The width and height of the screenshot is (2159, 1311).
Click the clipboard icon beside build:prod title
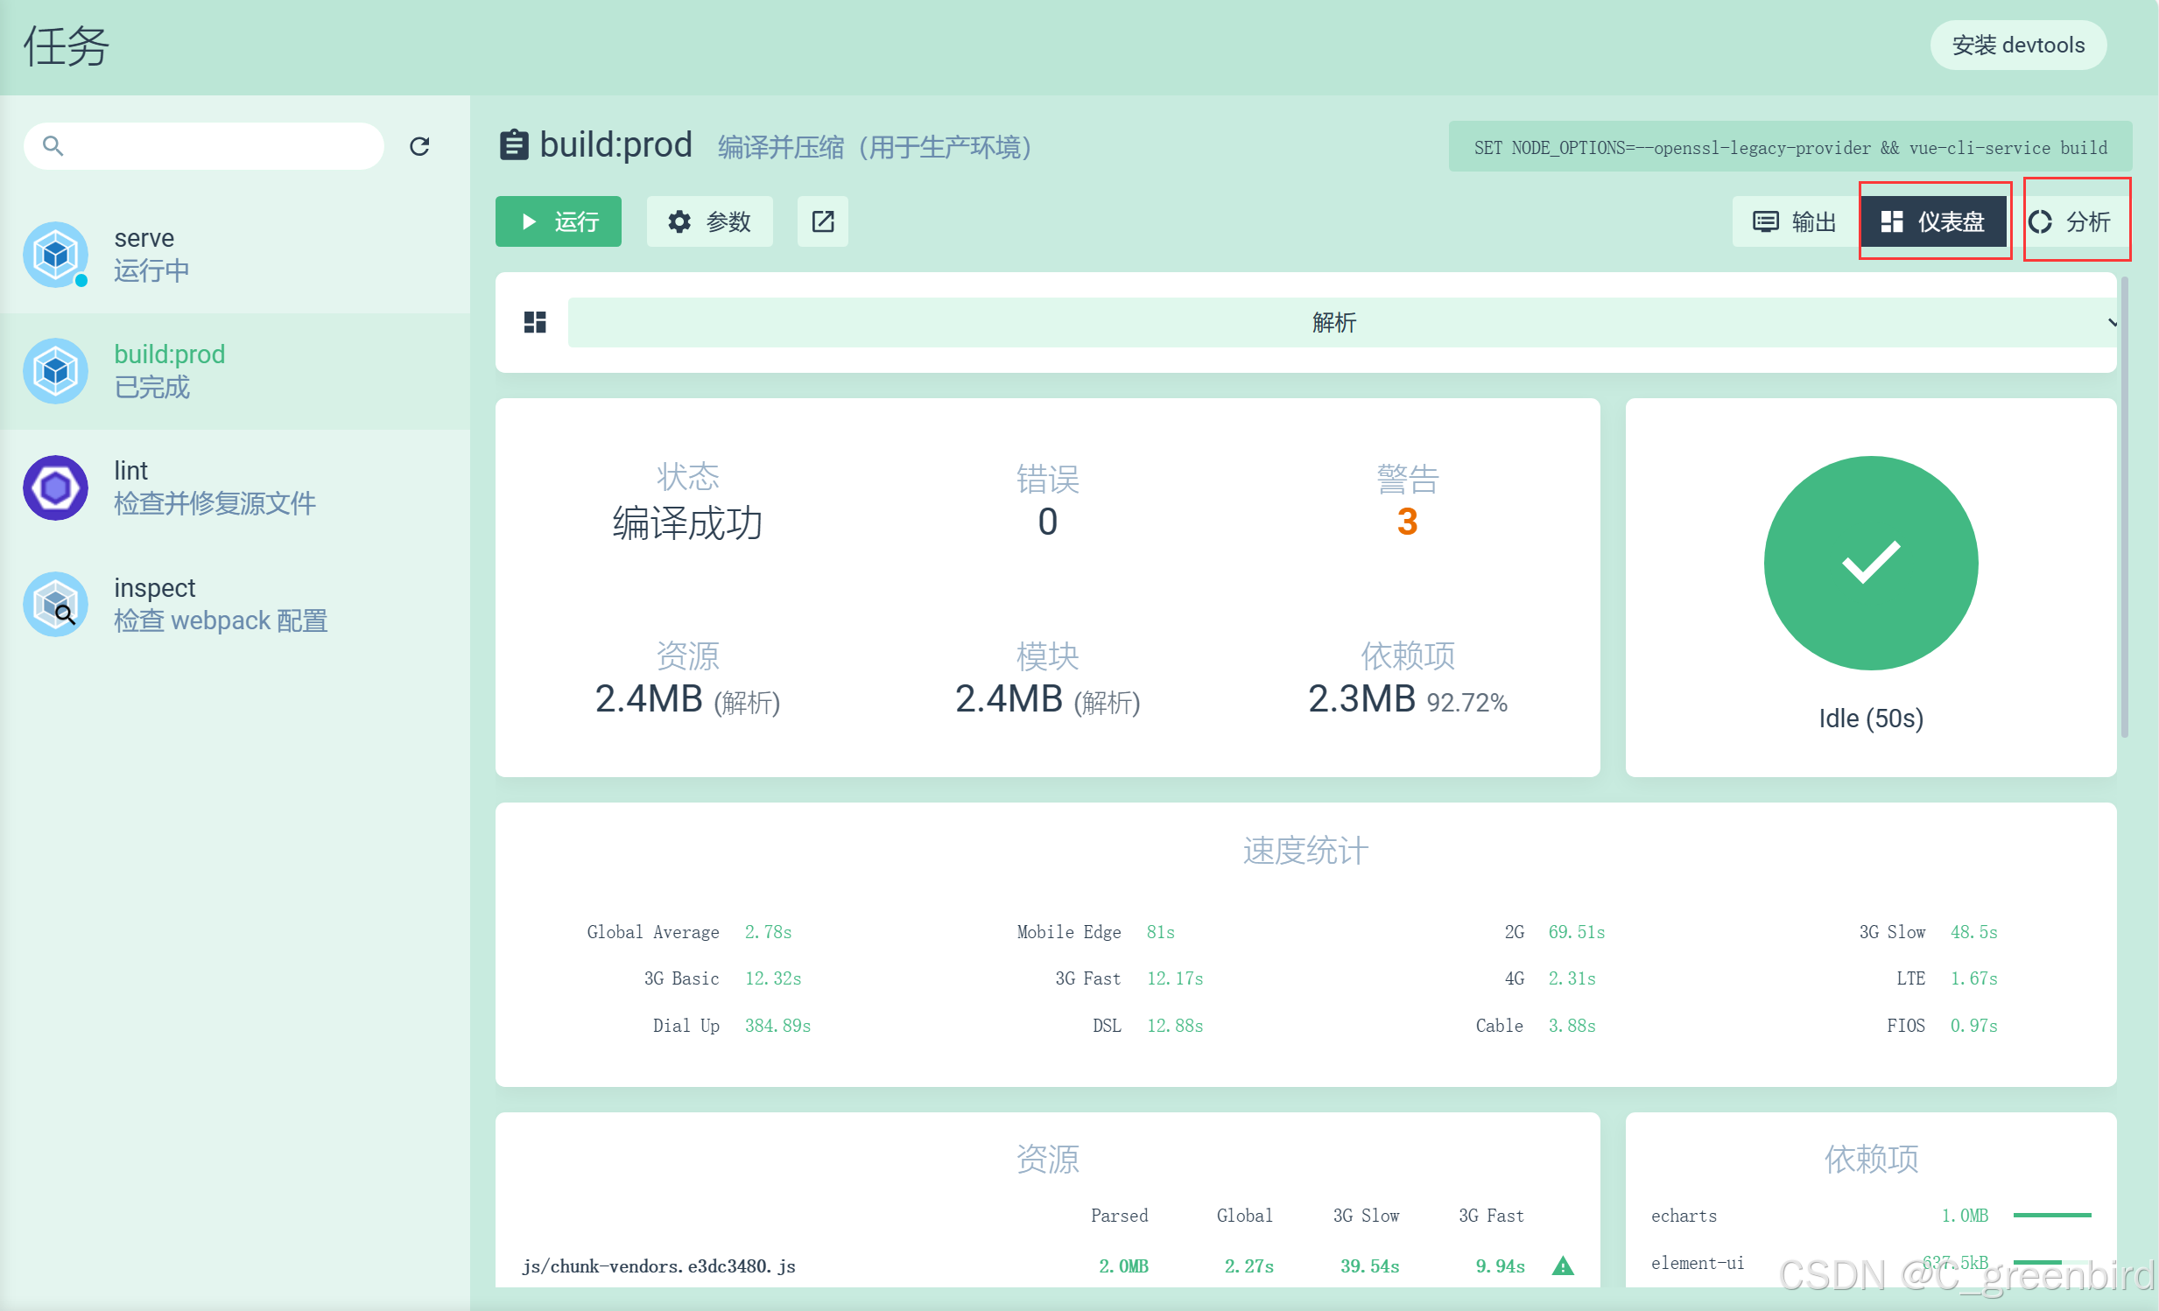(514, 145)
